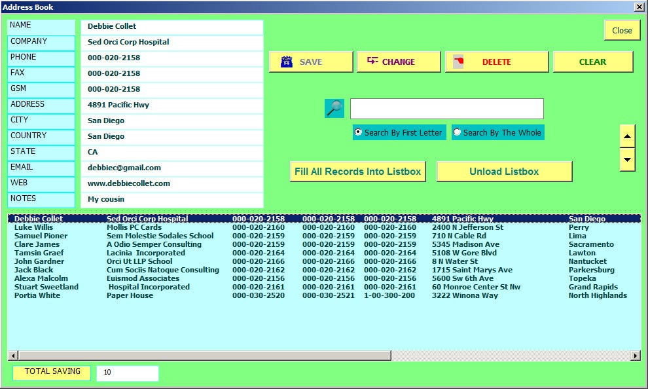Select the Search By First Letter option
This screenshot has height=389, width=648.
(x=357, y=132)
